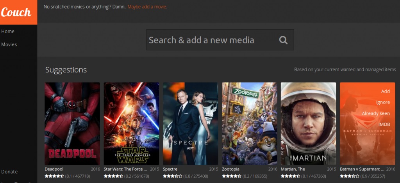Click the 'Maybe add a movie.' link
The image size is (400, 183).
point(147,7)
